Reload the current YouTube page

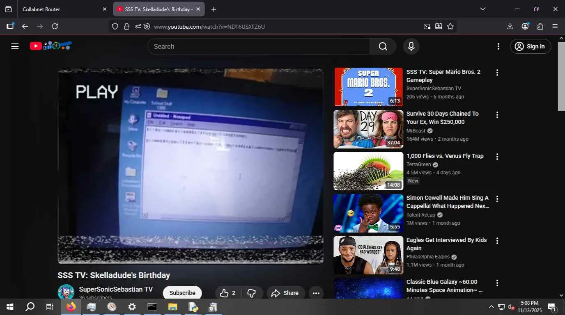(x=55, y=26)
